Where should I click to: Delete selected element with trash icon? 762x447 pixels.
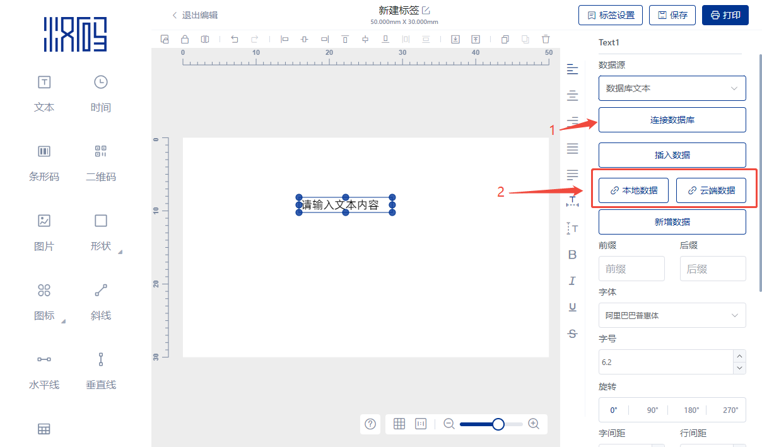click(546, 39)
